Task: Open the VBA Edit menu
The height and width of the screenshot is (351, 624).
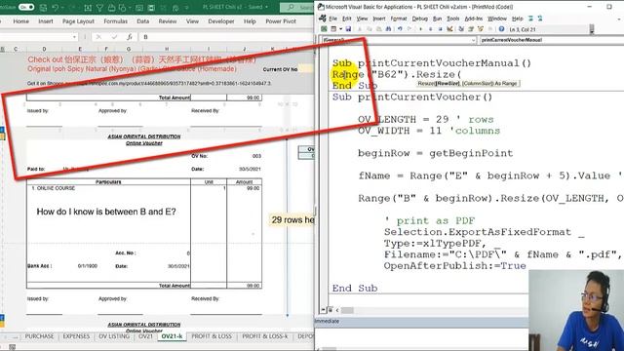Action: [x=347, y=19]
